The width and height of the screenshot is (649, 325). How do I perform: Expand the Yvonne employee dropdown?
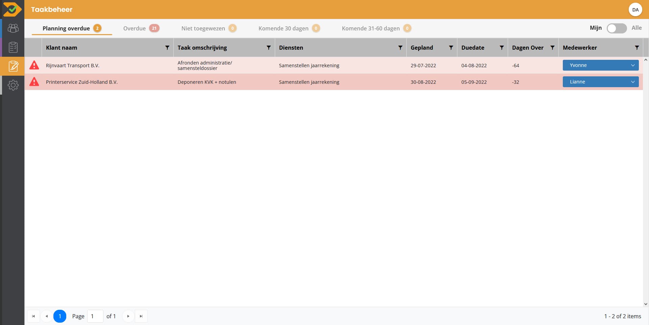coord(600,65)
